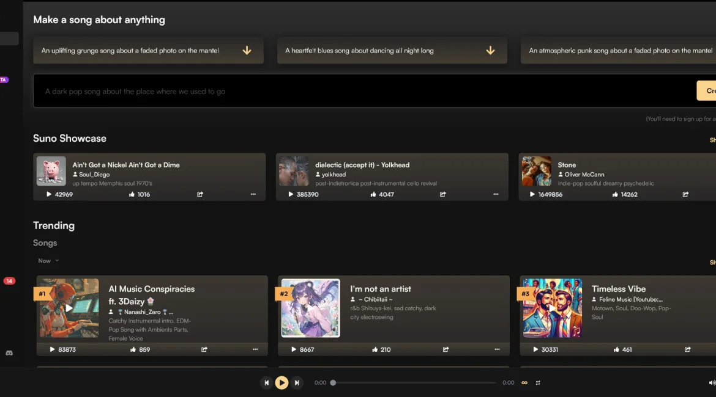The image size is (716, 397).
Task: Click the "up tempo Memphis soul 1970's" style text
Action: pos(113,183)
